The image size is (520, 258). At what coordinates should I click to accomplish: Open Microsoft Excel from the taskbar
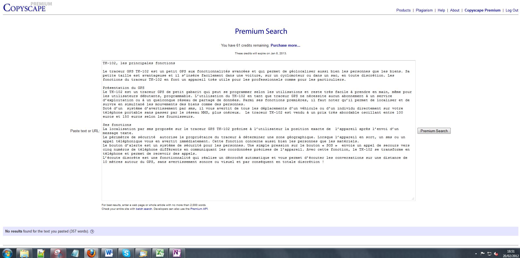(160, 253)
